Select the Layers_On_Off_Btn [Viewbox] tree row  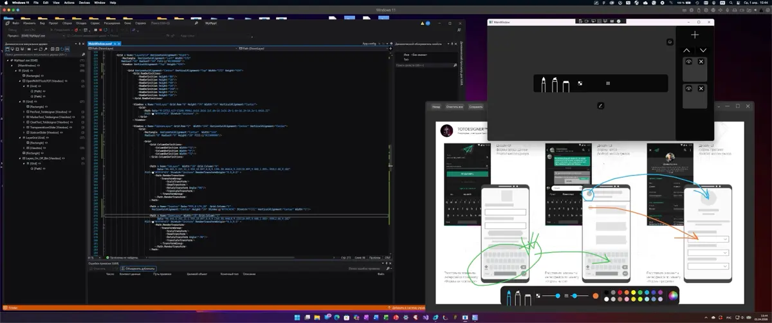click(x=44, y=158)
